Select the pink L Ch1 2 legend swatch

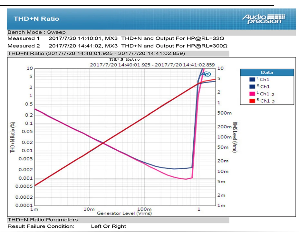point(252,94)
